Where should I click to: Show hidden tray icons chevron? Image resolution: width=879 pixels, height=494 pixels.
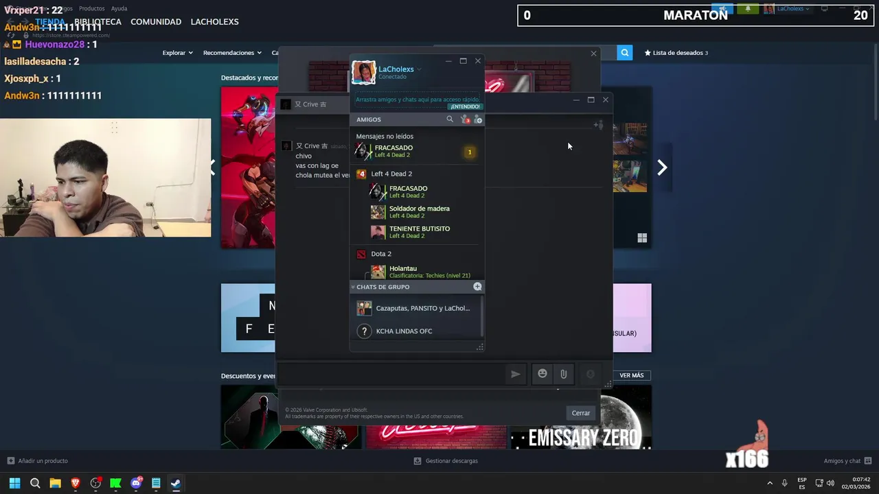click(x=769, y=483)
